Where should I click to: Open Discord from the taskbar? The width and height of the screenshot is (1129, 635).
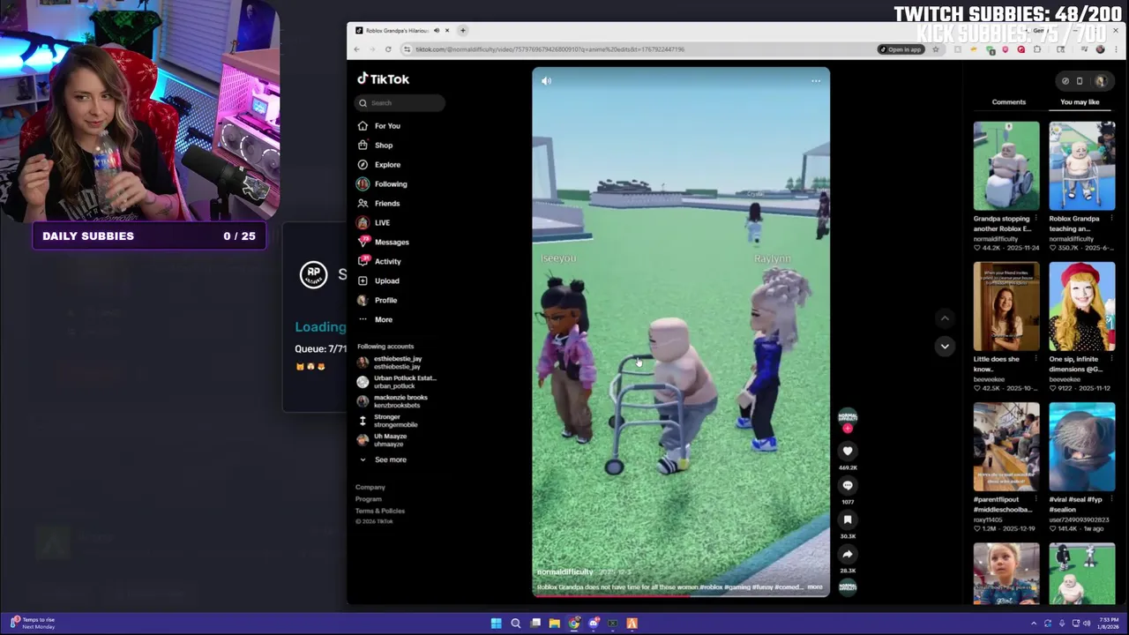594,624
